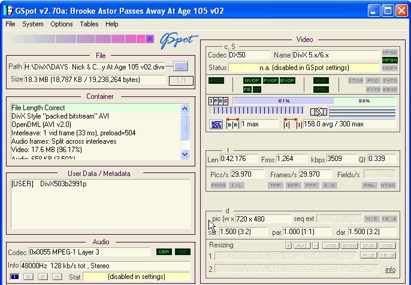Click the CVD resizing button

pos(387,245)
